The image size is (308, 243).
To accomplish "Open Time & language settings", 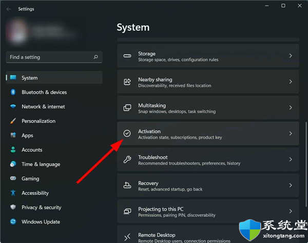I will [41, 165].
